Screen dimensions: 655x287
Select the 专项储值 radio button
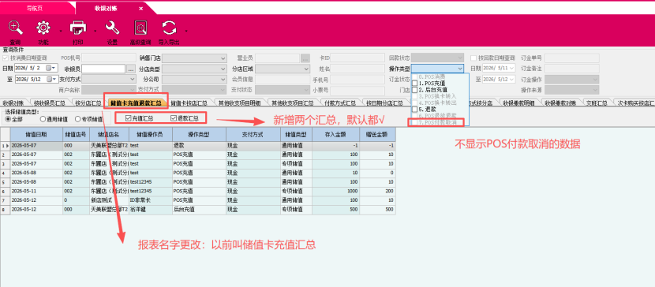click(x=77, y=119)
